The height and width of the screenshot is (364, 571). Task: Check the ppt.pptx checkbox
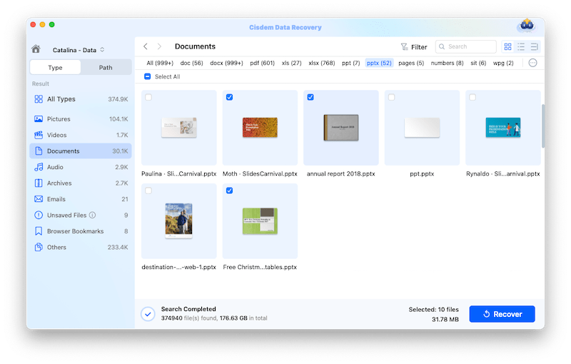pos(391,97)
